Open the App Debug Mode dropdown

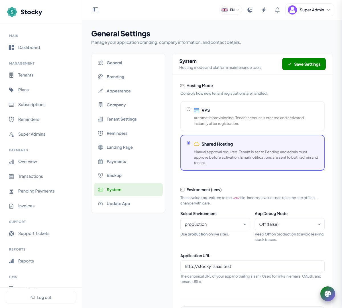pyautogui.click(x=290, y=224)
